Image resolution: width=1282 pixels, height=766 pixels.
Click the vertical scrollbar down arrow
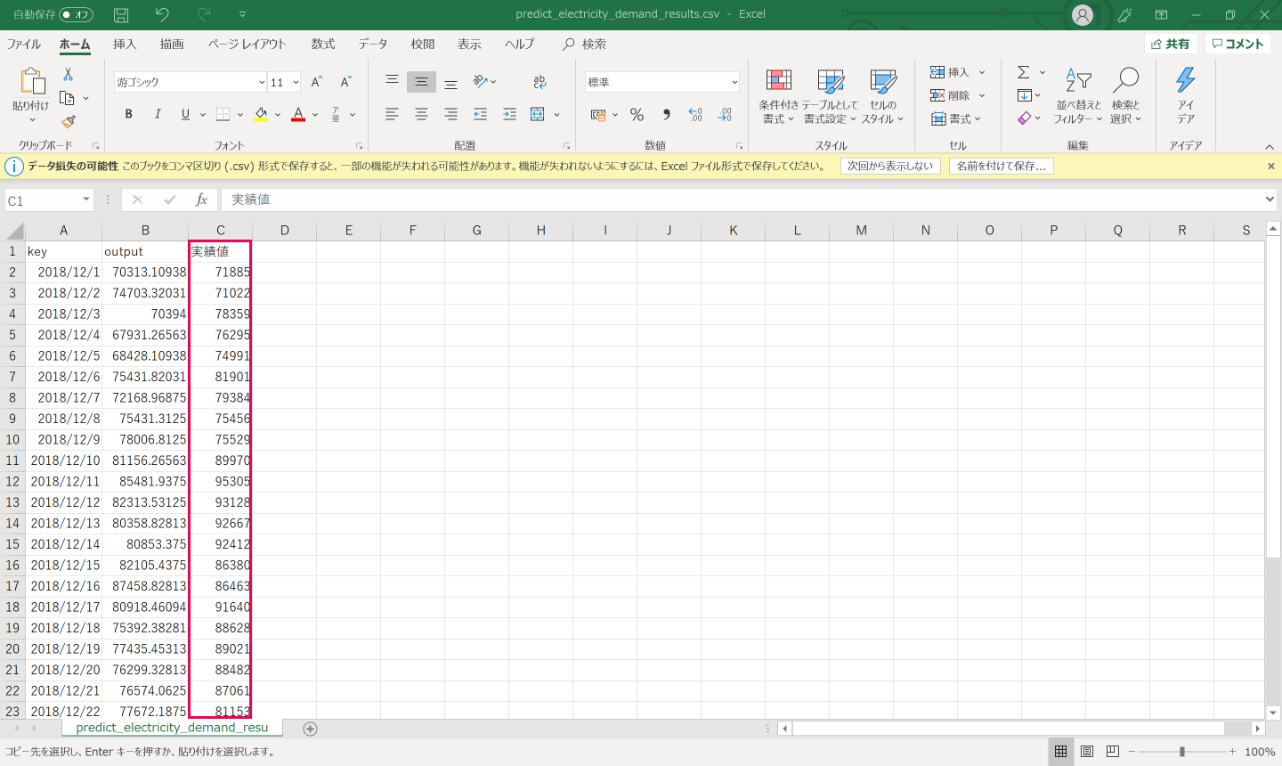(x=1273, y=713)
